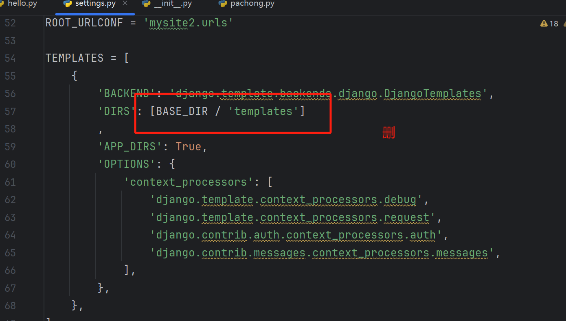Click the 'OPTIONS' dictionary key
The image size is (566, 321).
[x=127, y=164]
